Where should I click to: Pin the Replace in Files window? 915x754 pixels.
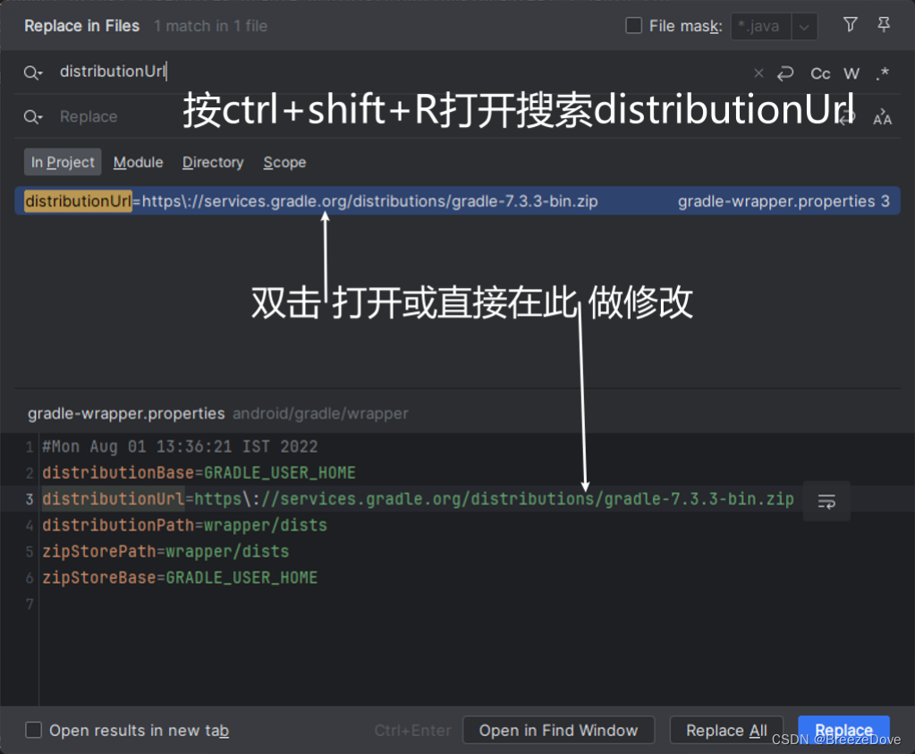pyautogui.click(x=884, y=25)
